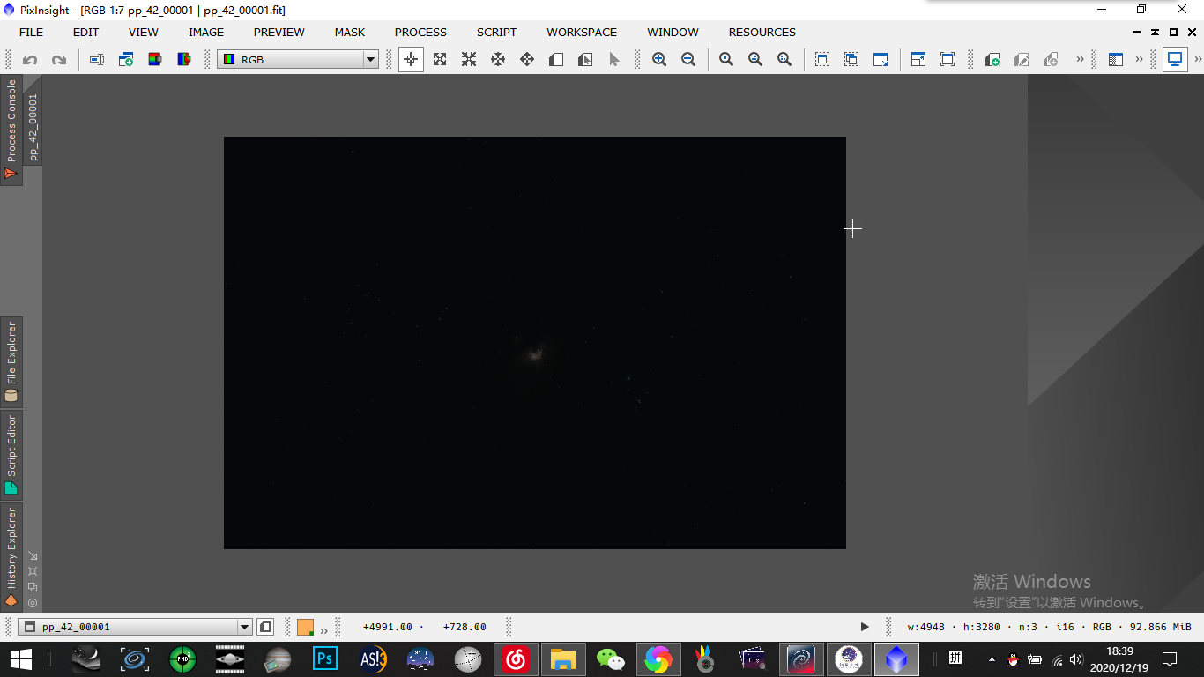Viewport: 1204px width, 677px height.
Task: Open the pp_42_00001 view selector dropdown
Action: click(x=136, y=627)
